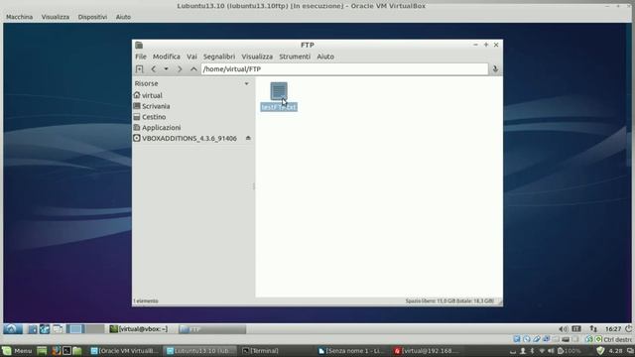Image resolution: width=635 pixels, height=357 pixels.
Task: Click host show desktop green icon
Action: pyautogui.click(x=42, y=351)
